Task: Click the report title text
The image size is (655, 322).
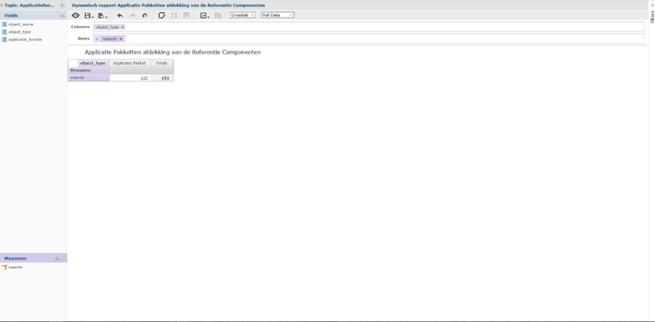Action: click(x=173, y=52)
